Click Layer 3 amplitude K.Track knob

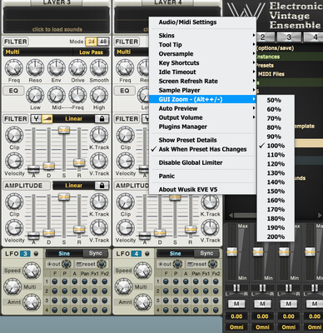pyautogui.click(x=99, y=202)
